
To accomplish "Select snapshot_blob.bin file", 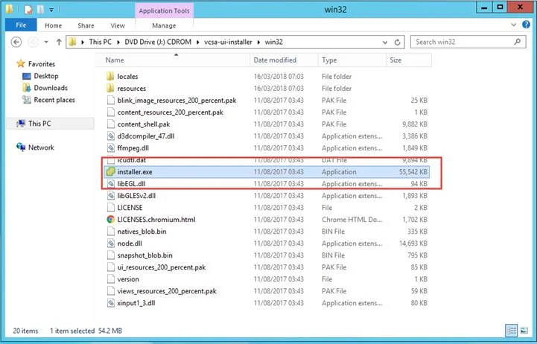I will (145, 255).
